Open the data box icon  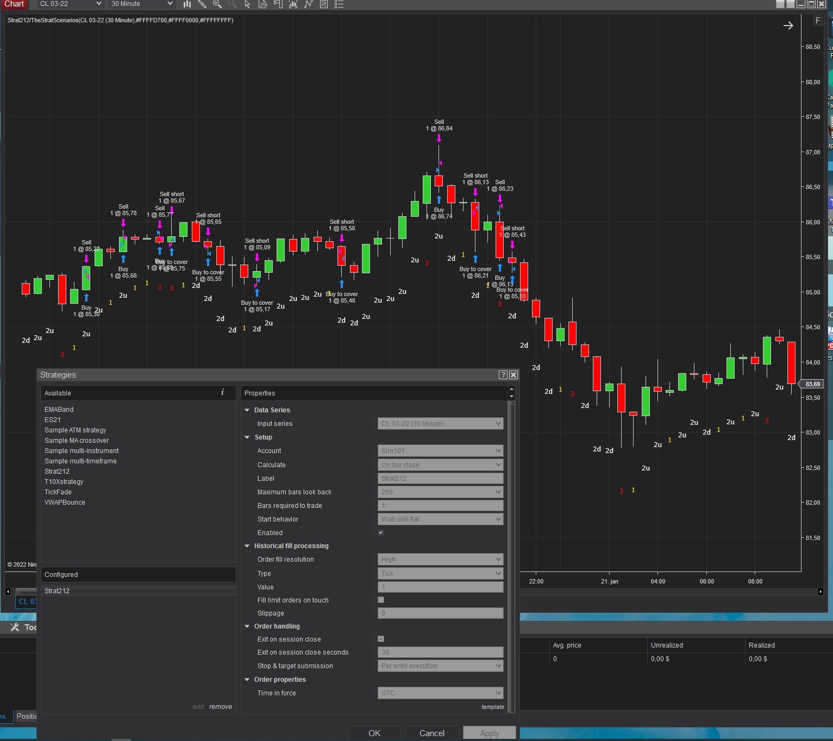point(263,4)
